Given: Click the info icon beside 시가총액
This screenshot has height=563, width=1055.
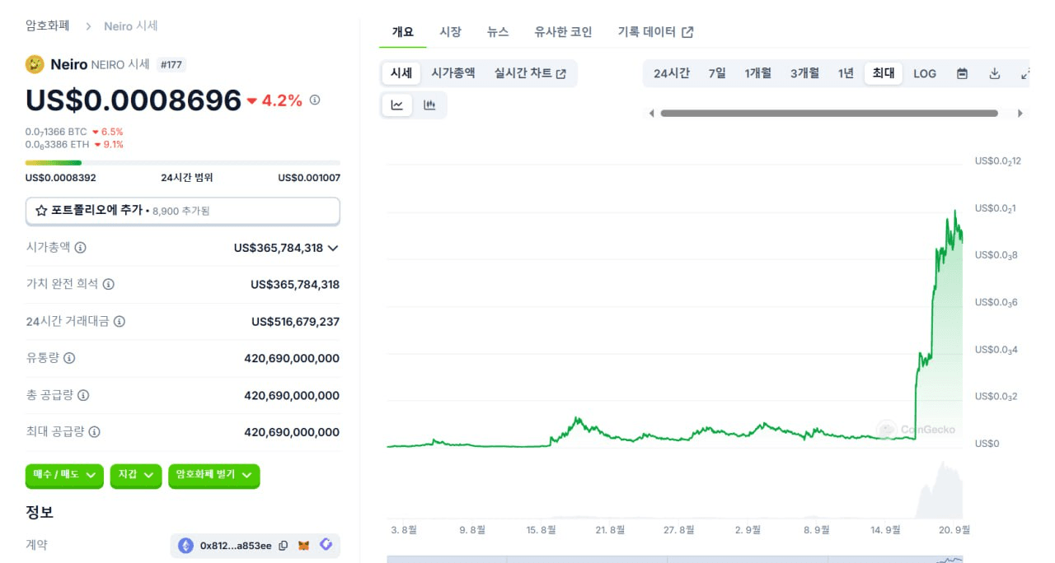Looking at the screenshot, I should 81,247.
